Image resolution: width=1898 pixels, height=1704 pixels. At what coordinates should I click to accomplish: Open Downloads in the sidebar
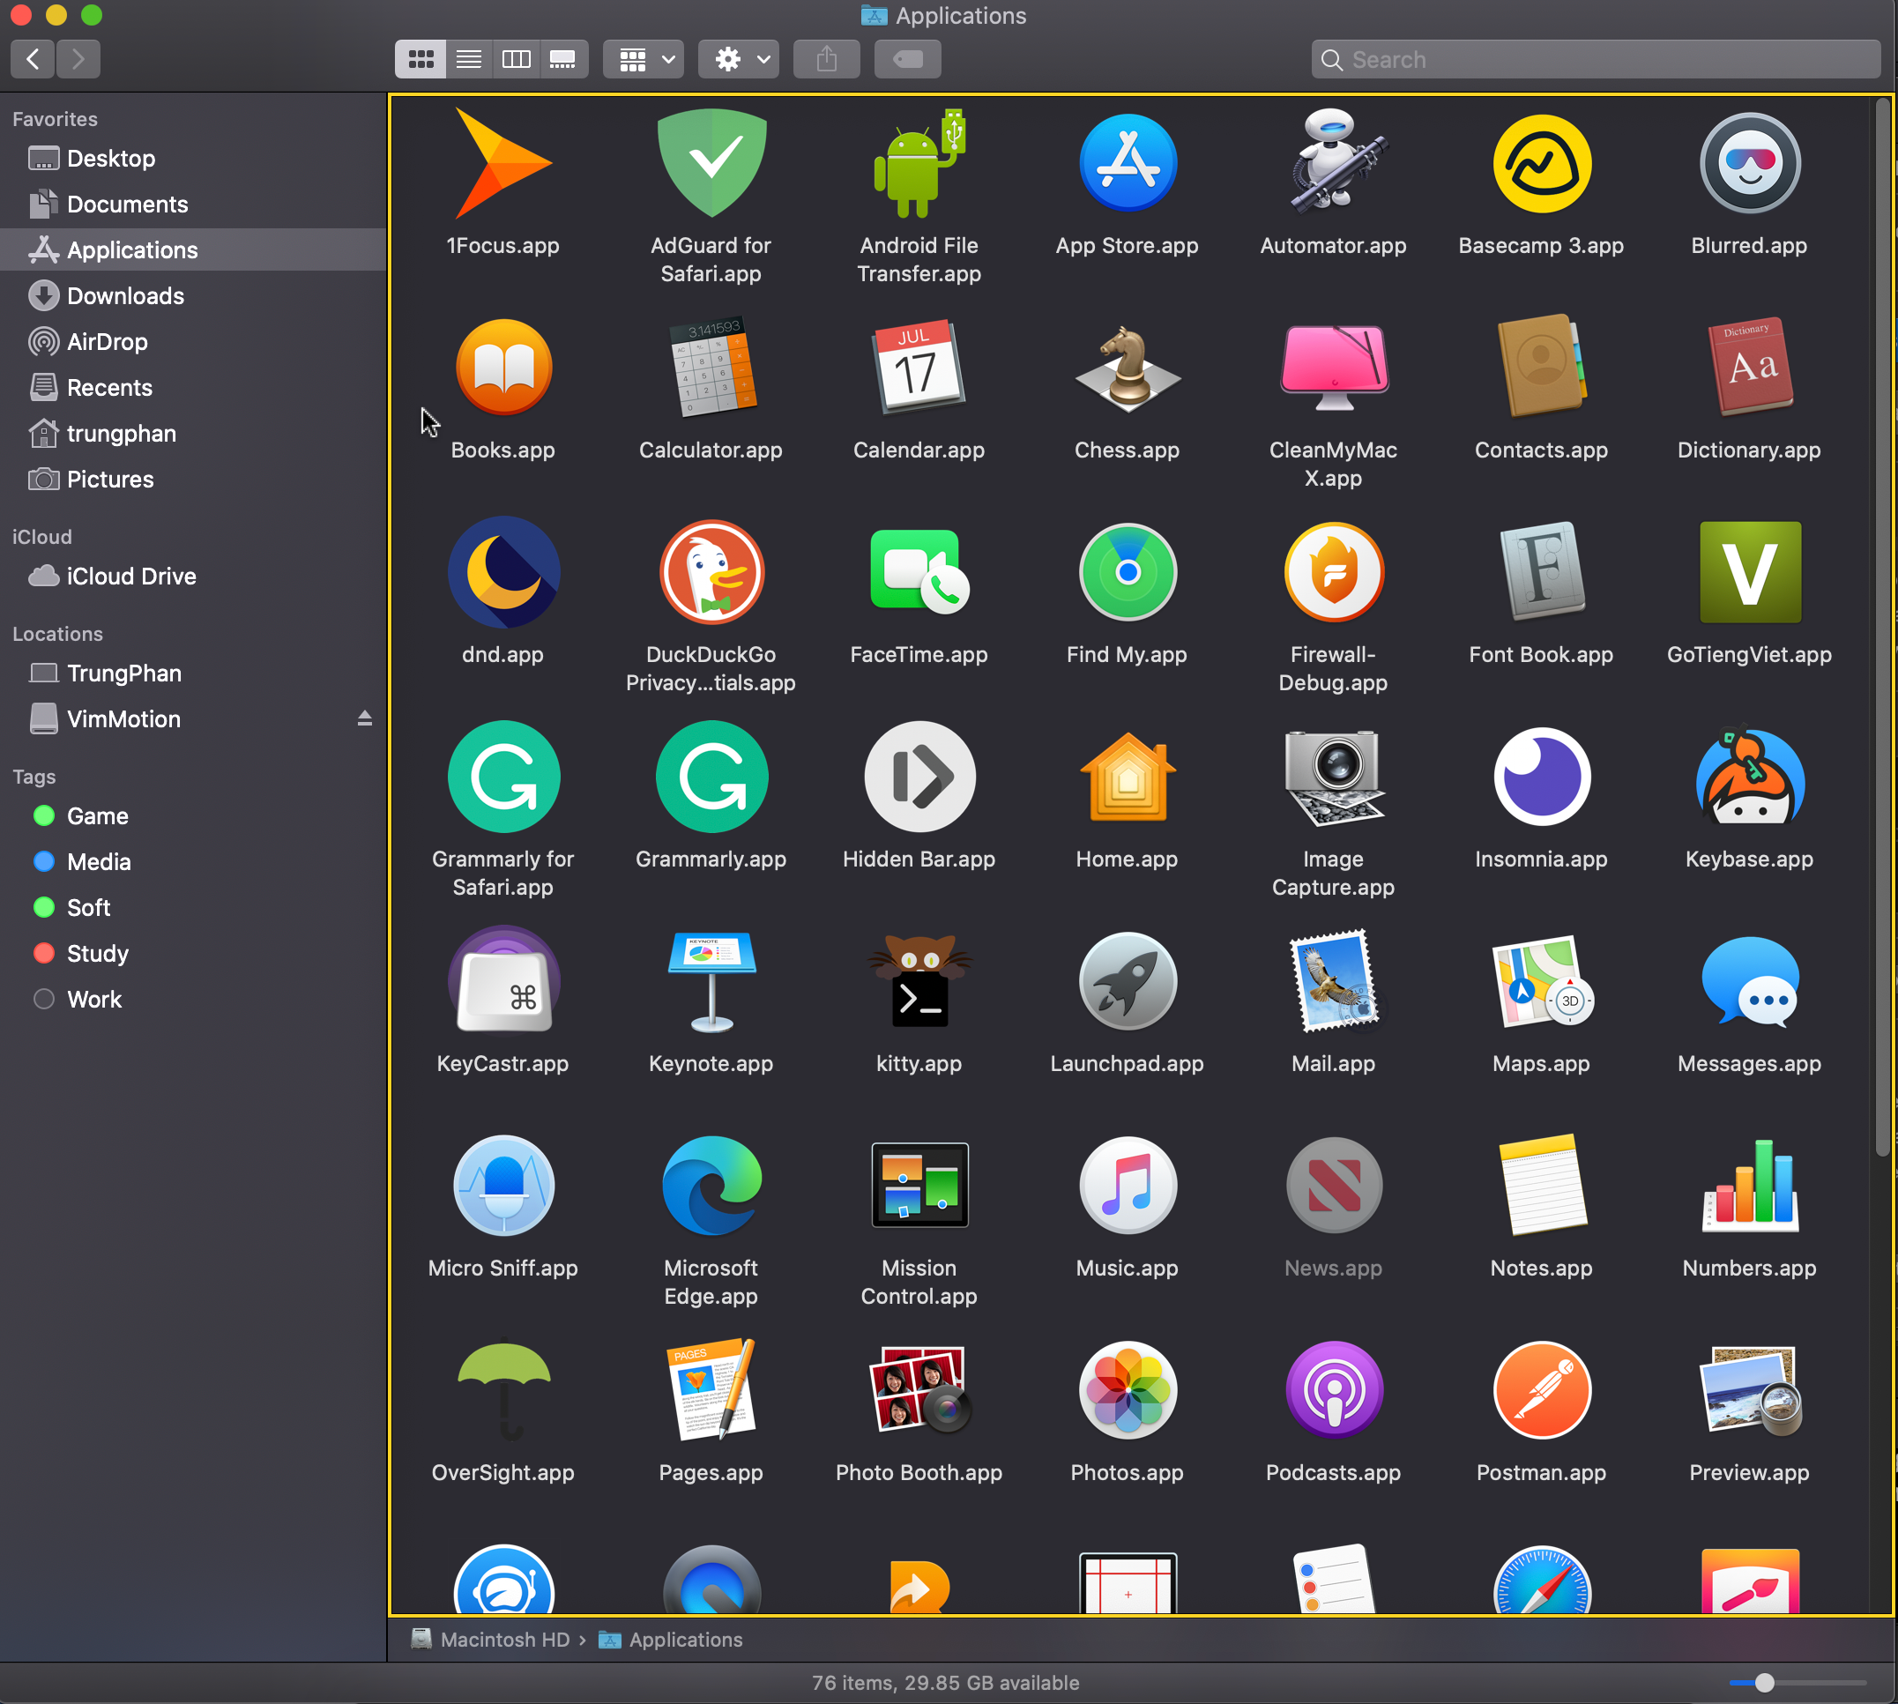tap(124, 296)
